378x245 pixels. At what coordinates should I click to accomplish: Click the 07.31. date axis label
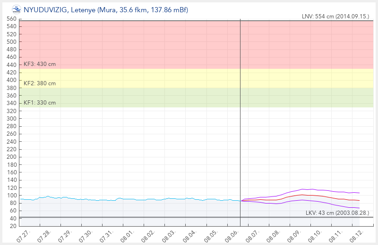[x=107, y=236]
